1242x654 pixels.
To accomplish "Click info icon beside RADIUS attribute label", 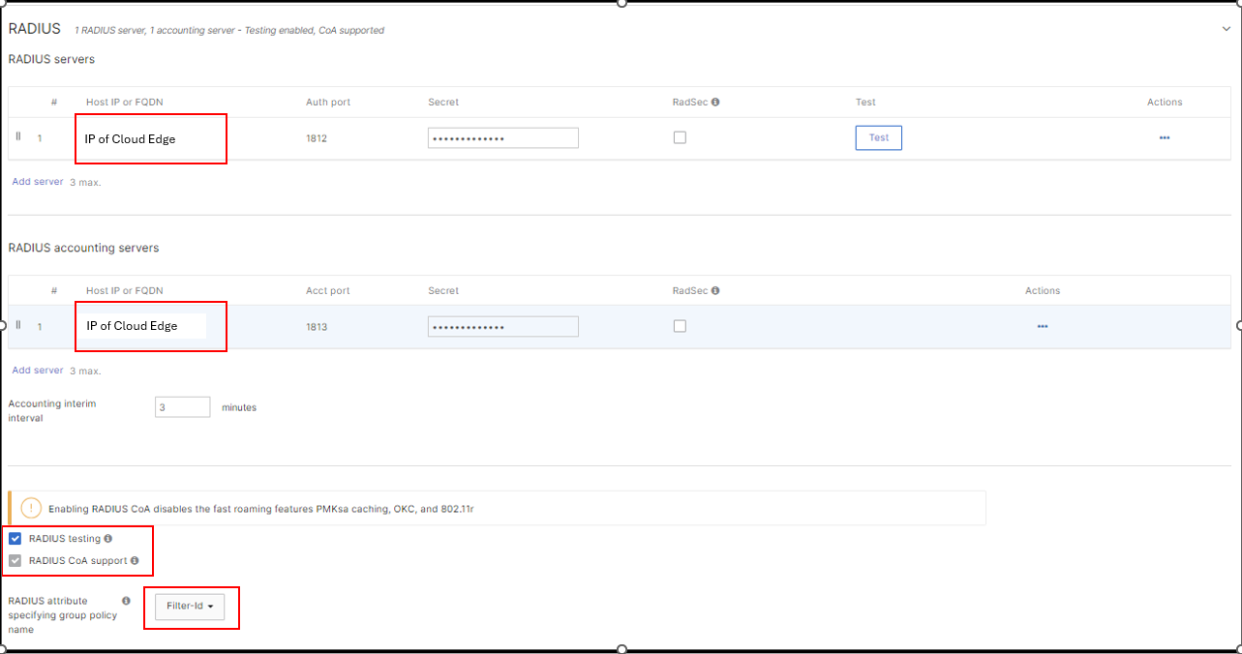I will point(126,601).
